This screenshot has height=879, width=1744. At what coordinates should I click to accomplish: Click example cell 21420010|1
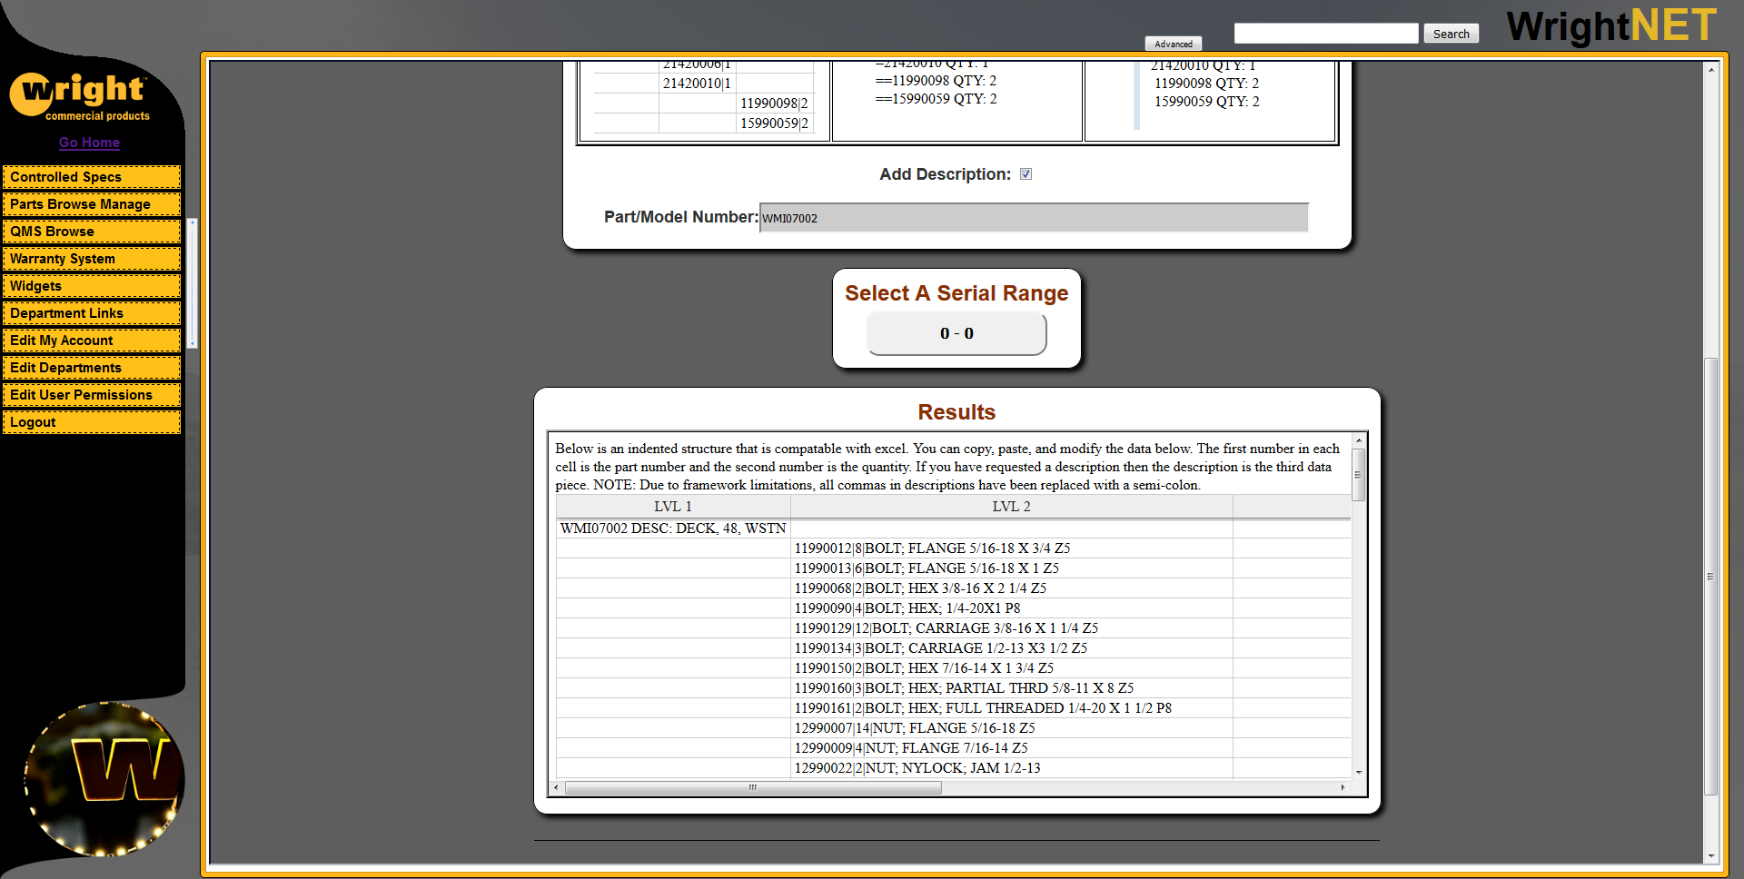coord(697,84)
